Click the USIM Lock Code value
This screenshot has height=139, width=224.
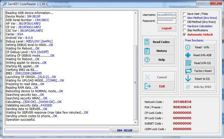[x=182, y=129]
